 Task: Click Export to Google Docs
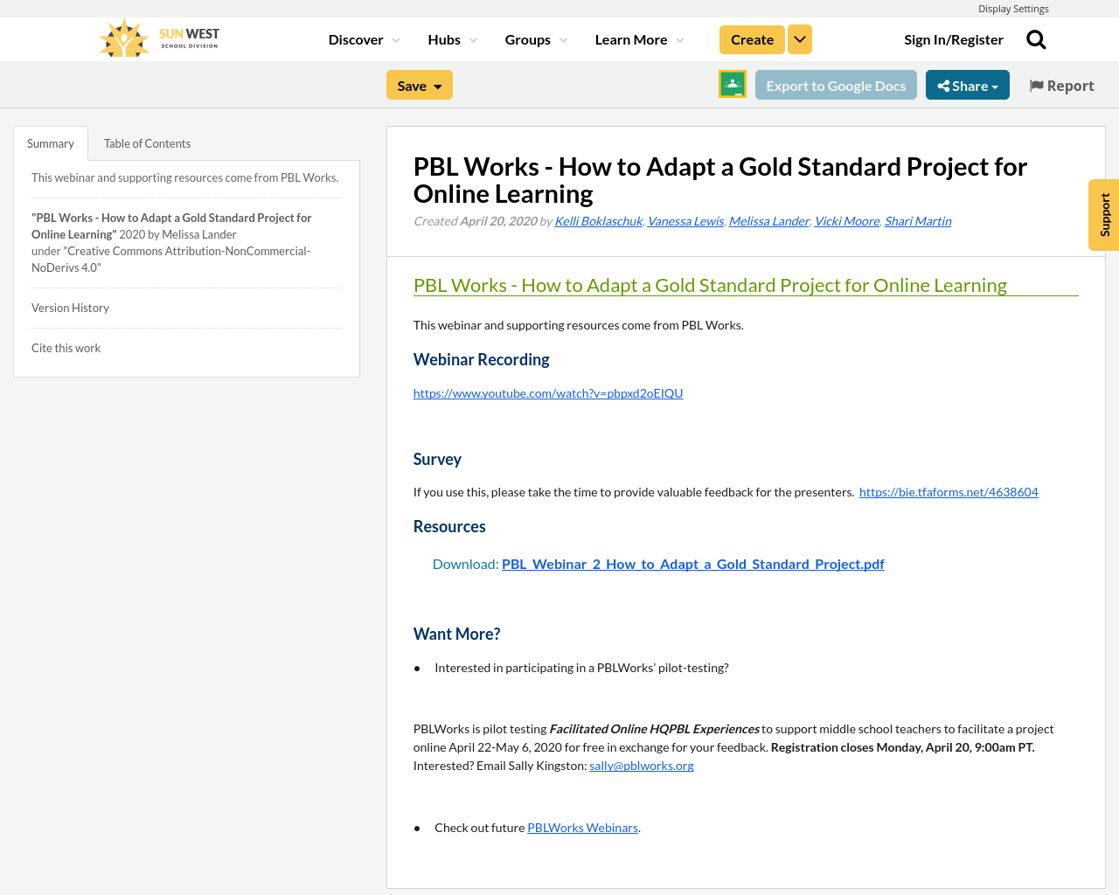(835, 85)
